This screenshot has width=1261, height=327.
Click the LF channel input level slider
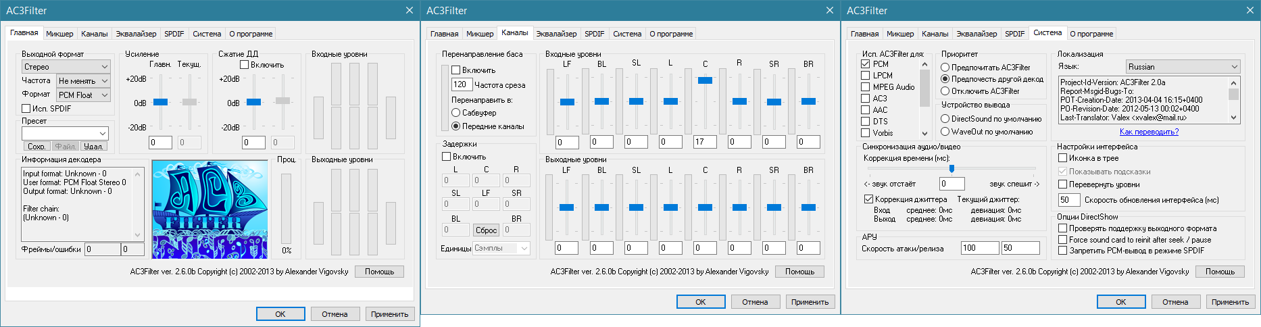[x=568, y=102]
